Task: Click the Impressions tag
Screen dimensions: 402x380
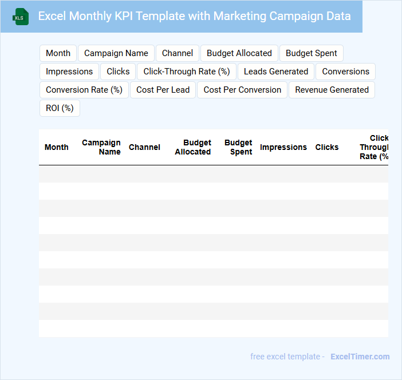Action: pos(69,72)
